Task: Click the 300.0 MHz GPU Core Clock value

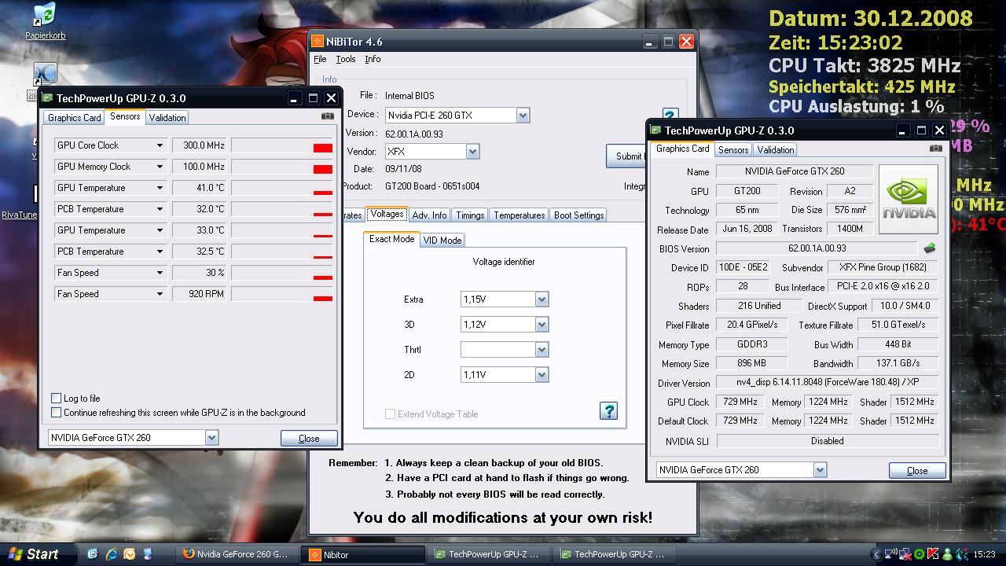Action: (x=200, y=145)
